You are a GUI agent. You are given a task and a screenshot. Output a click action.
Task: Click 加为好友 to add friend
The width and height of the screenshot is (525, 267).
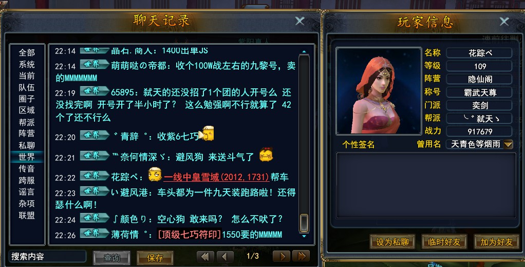point(497,242)
